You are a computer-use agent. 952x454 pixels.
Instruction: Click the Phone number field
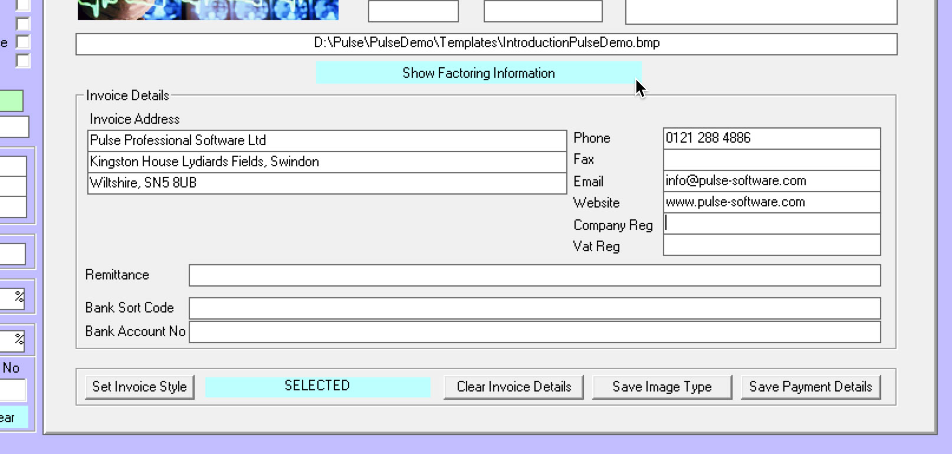click(x=772, y=138)
